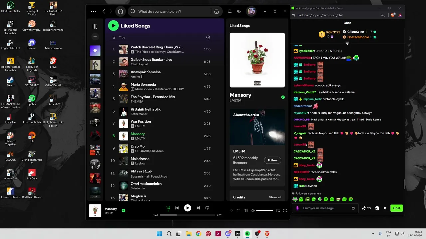
Task: Click the top leaderboard user RGKG123
Action: point(333,32)
